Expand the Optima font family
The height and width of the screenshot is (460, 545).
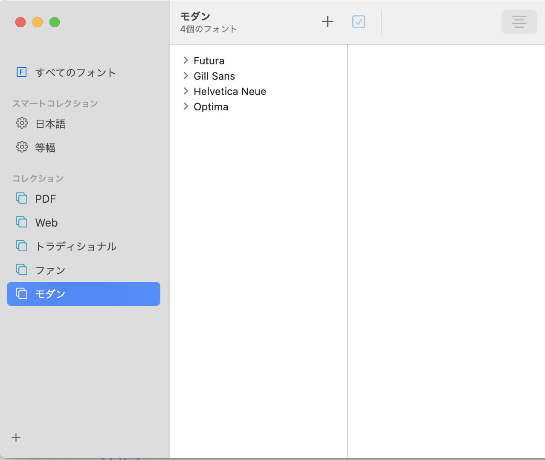click(186, 106)
